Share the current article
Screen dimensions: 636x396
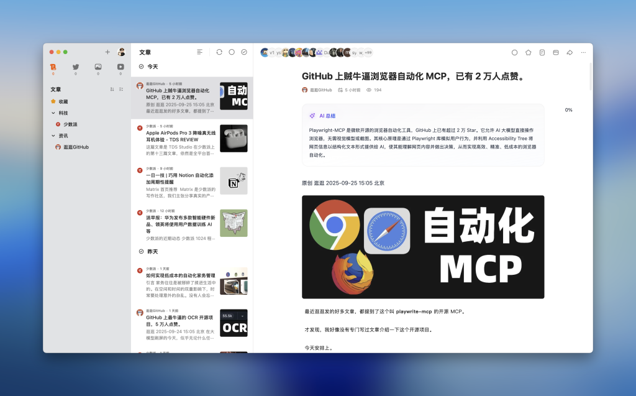[x=570, y=52]
